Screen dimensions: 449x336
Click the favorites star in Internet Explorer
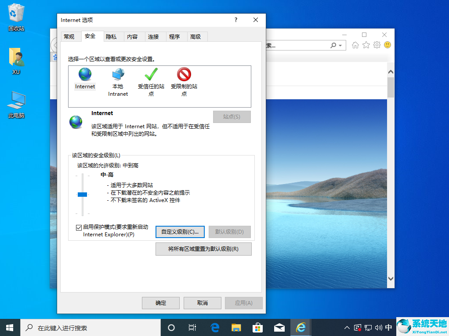(x=366, y=45)
